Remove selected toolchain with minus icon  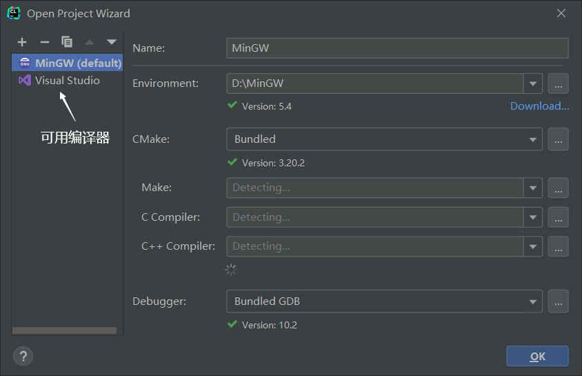45,42
